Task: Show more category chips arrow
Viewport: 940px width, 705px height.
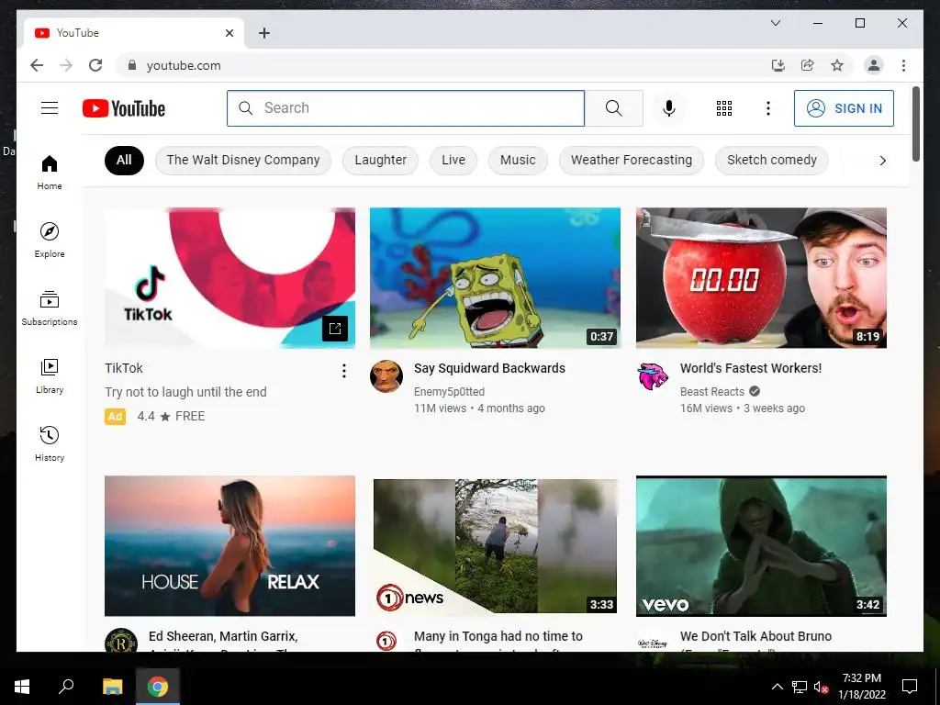Action: [882, 160]
